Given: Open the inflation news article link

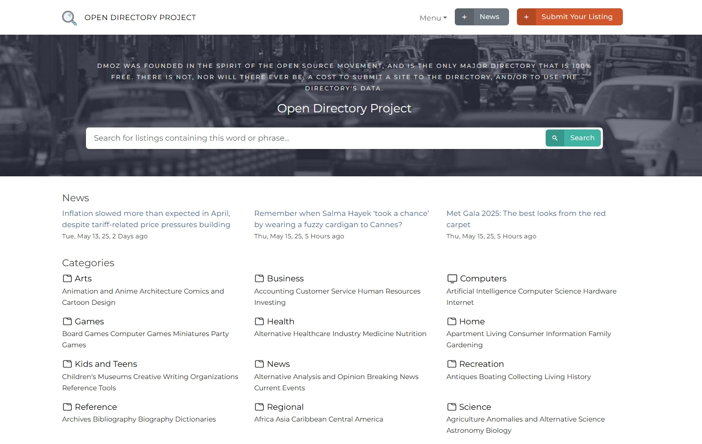Looking at the screenshot, I should tap(146, 219).
